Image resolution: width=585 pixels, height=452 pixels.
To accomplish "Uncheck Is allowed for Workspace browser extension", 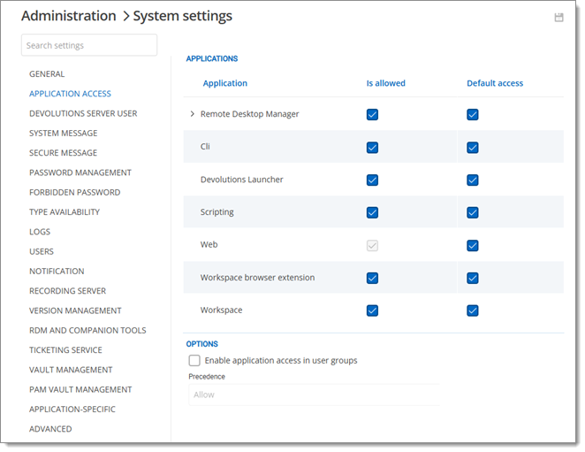I will (x=372, y=278).
